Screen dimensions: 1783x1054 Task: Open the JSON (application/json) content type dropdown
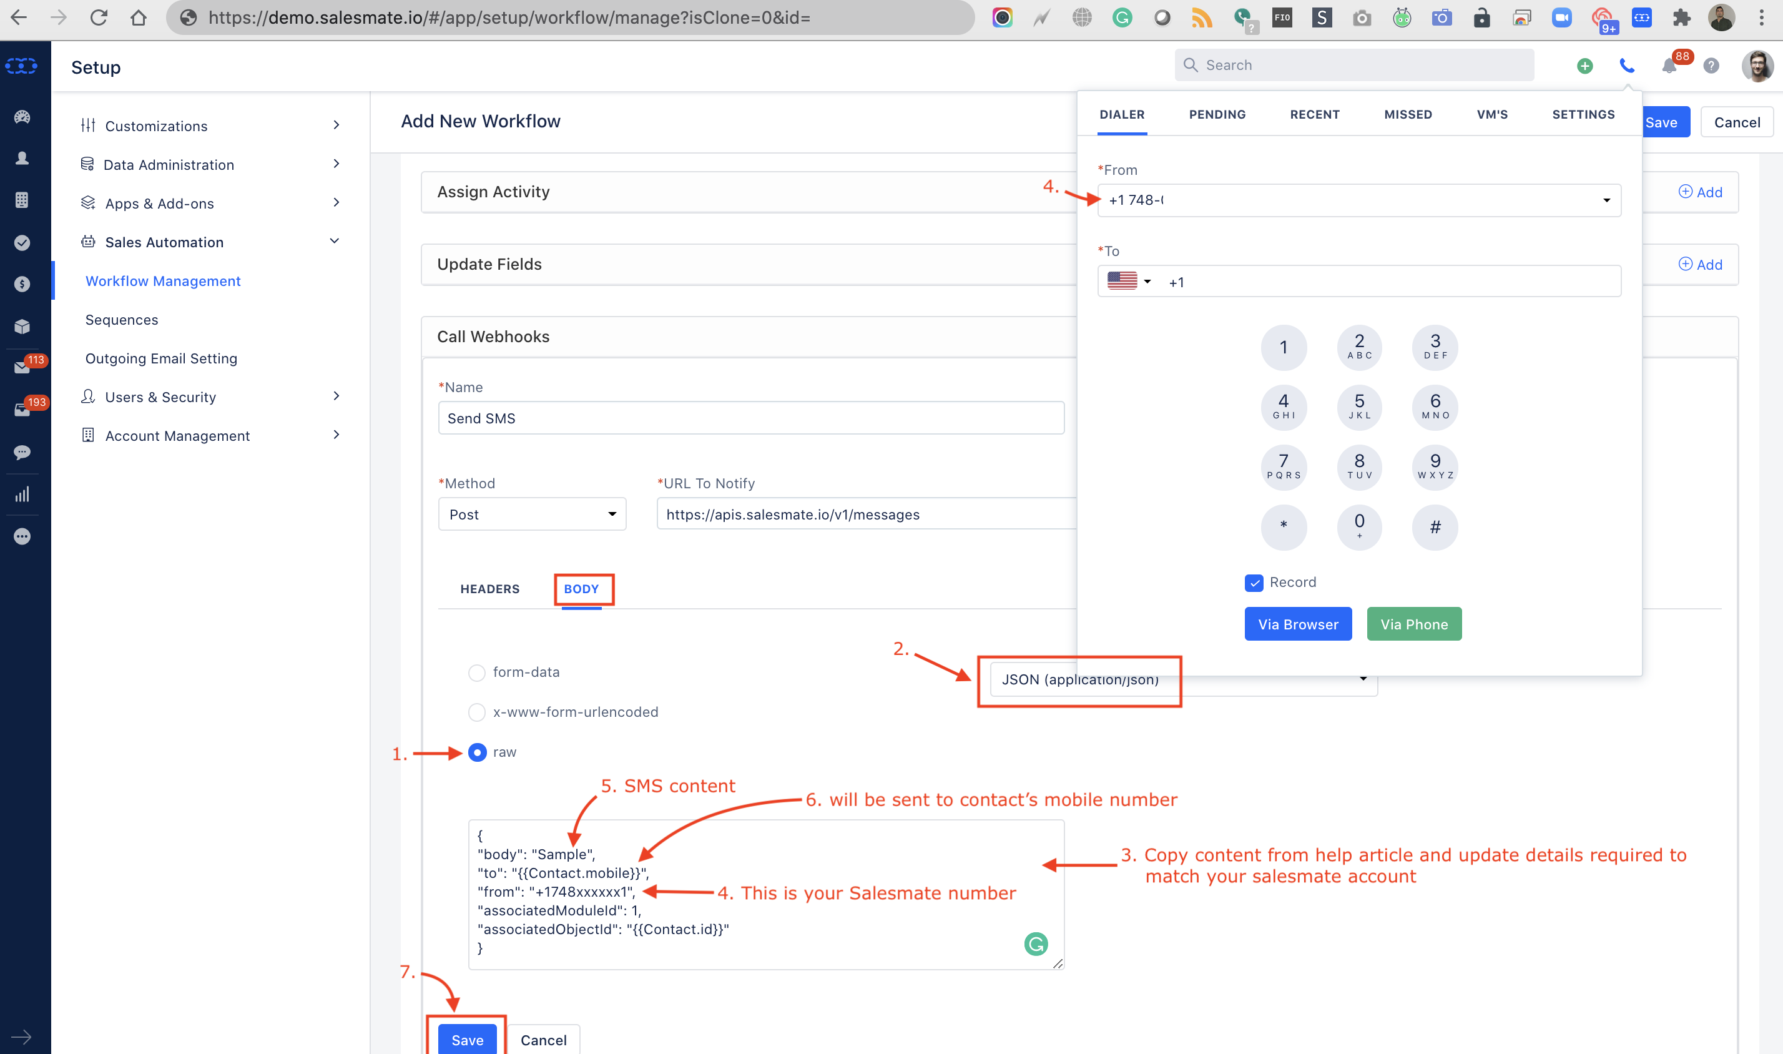pos(1184,680)
